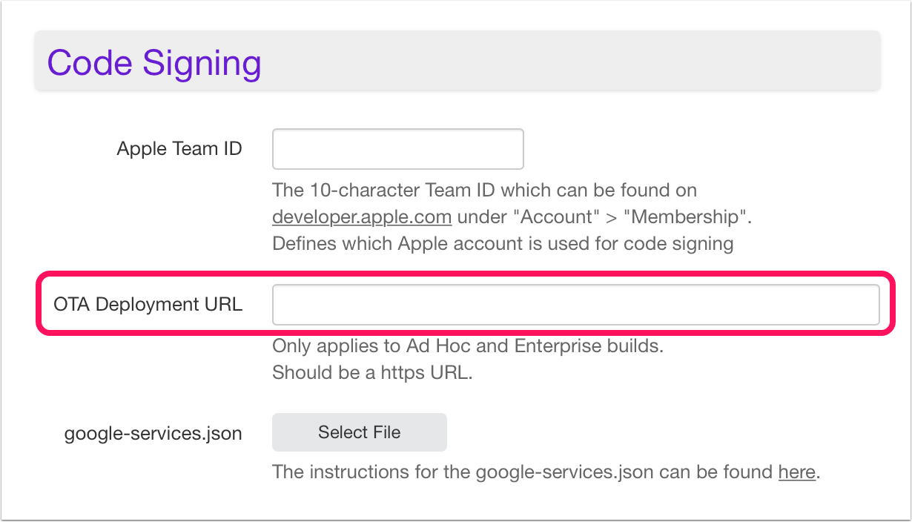The width and height of the screenshot is (912, 522).
Task: Click 'The instructions for the google-services.json' text
Action: click(523, 472)
